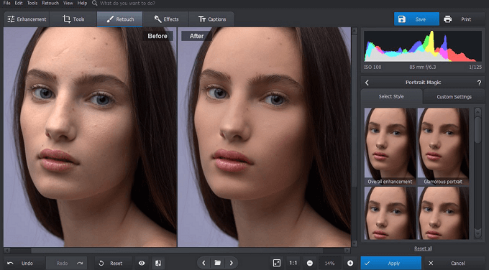Viewport: 489px width, 270px height.
Task: Click the image horizontal scrollbar
Action: 177,250
